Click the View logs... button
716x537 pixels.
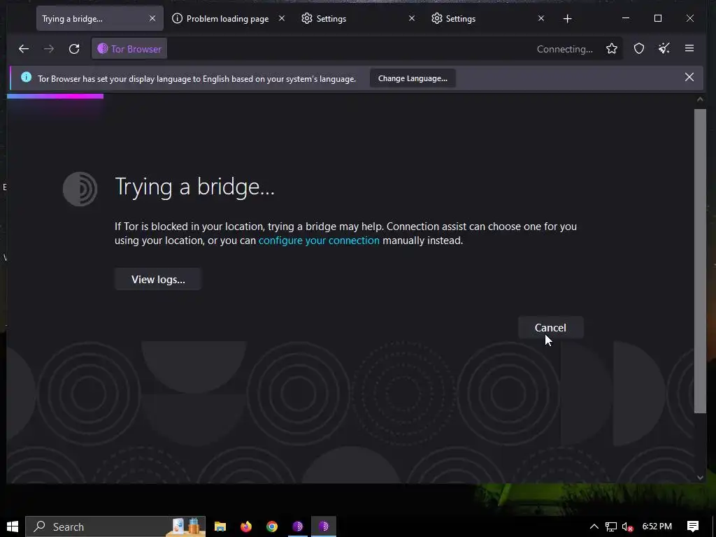pos(158,280)
